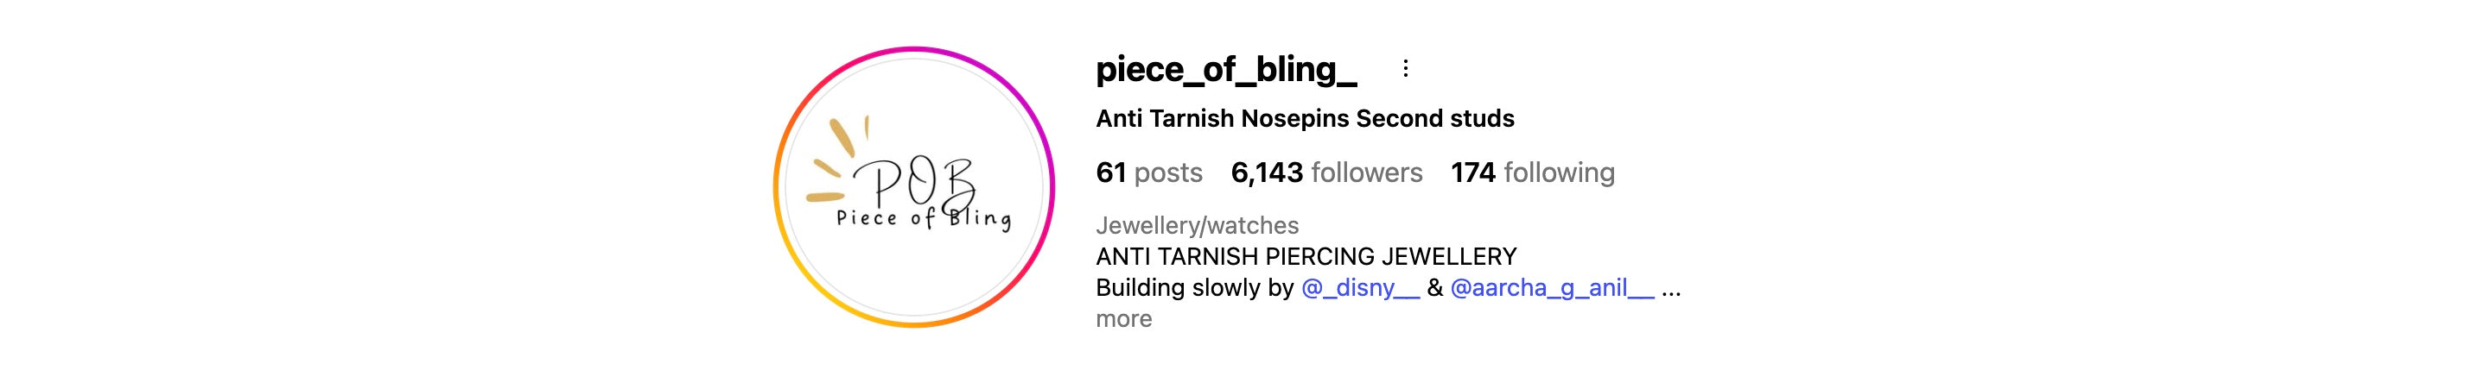Screen dimensions: 2479x370
Task: Click the "followers" word beside 6,143
Action: pos(1367,173)
